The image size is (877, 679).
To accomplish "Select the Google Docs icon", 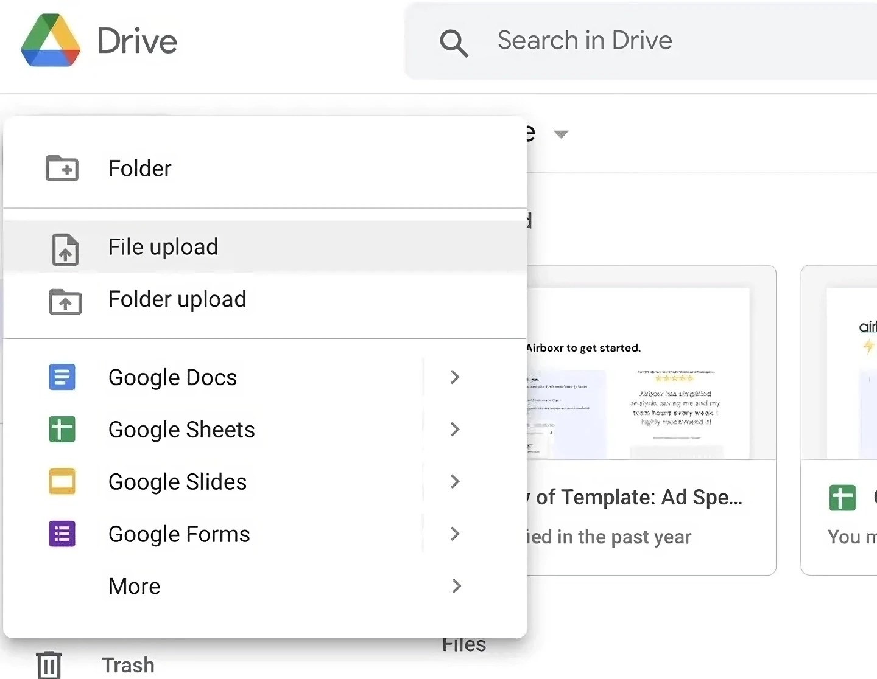I will click(62, 377).
